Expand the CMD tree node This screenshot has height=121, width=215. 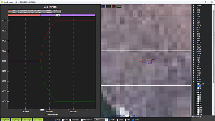[193, 10]
